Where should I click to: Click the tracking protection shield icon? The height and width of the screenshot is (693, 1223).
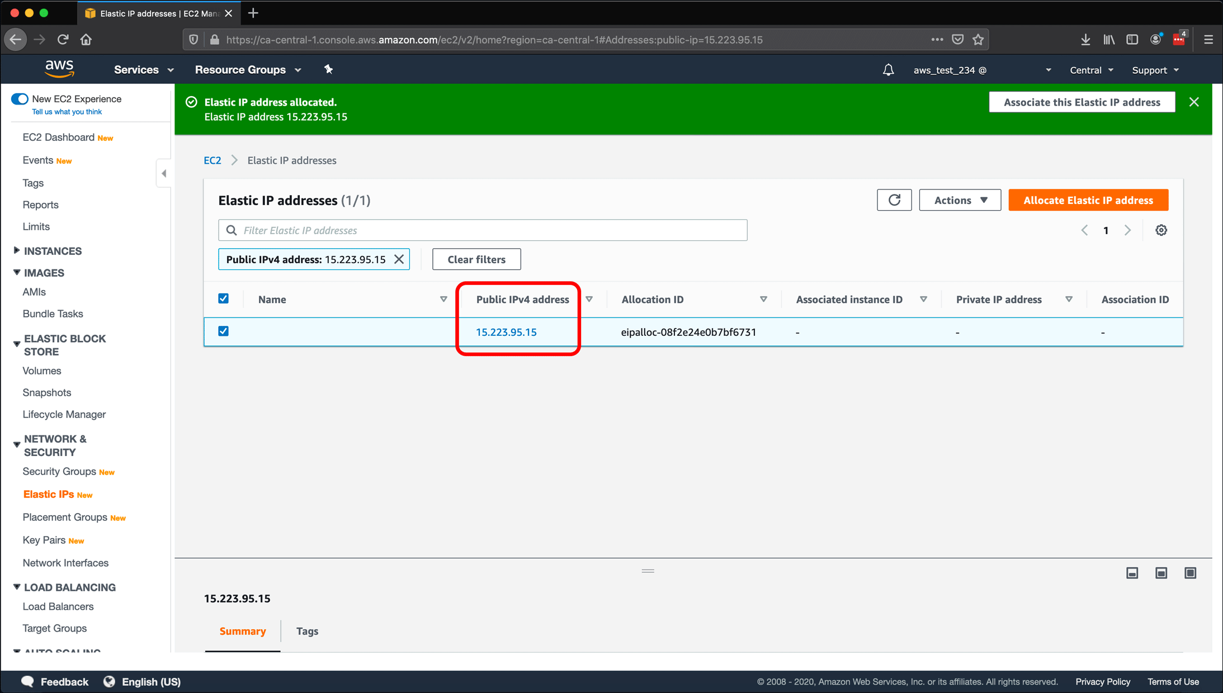[x=193, y=40]
